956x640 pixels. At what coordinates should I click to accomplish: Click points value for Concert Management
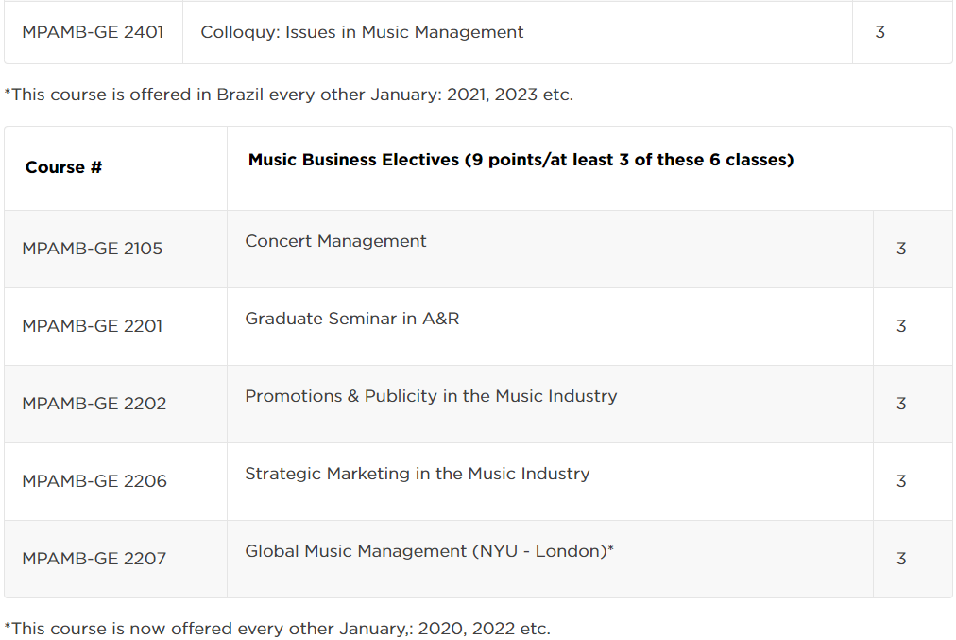[901, 249]
